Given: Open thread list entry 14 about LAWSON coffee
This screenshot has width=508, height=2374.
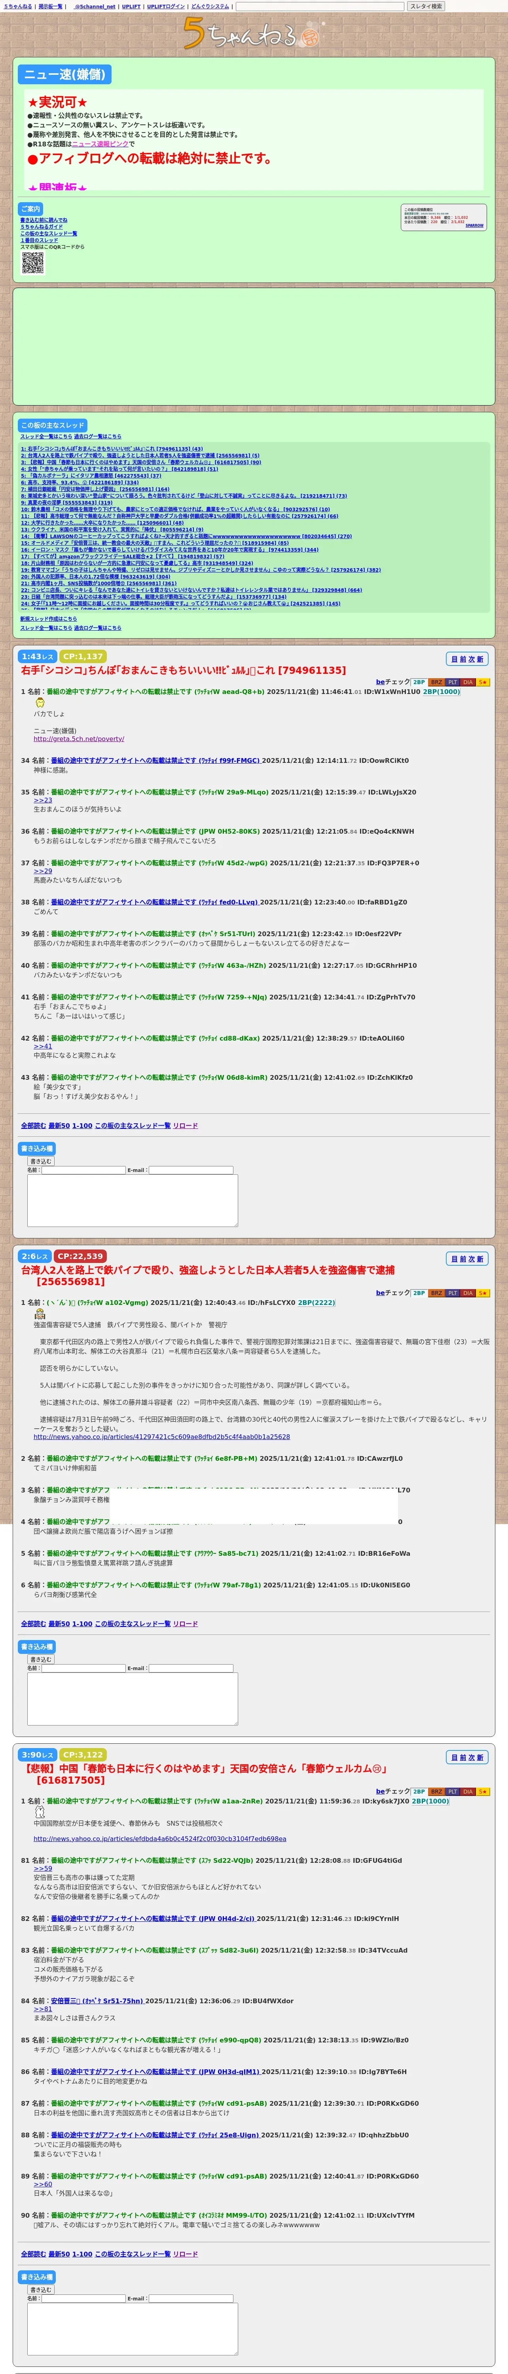Looking at the screenshot, I should (186, 537).
